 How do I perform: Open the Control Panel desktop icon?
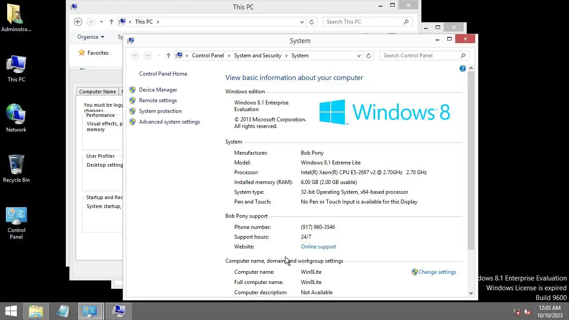coord(16,223)
